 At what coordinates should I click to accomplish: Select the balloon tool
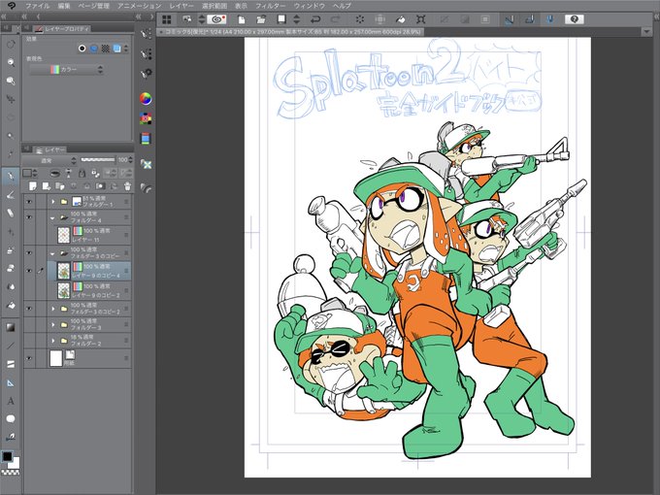11,419
